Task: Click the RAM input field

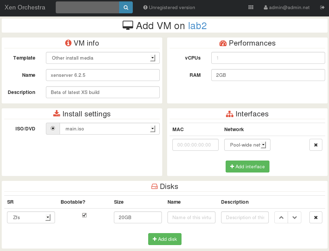Action: [268, 75]
